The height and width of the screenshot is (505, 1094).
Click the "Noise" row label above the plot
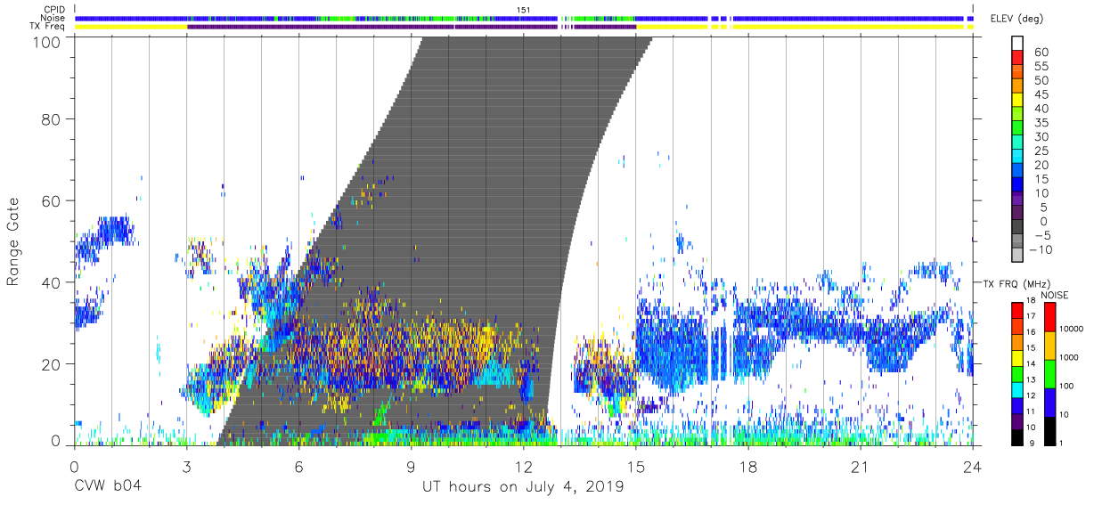click(53, 18)
